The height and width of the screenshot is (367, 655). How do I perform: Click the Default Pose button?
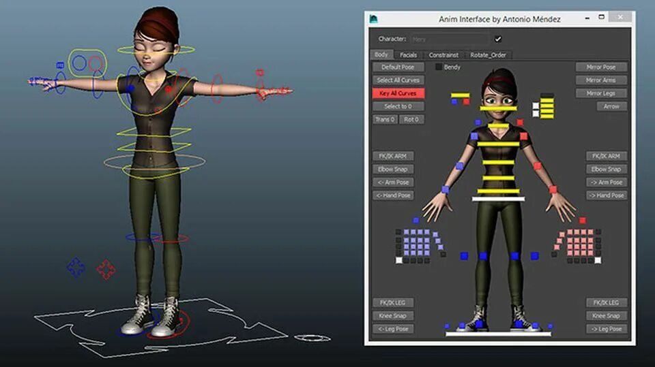point(398,67)
